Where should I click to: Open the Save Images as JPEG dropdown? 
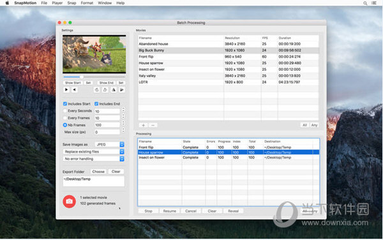click(x=109, y=144)
